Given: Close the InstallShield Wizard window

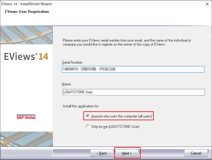Looking at the screenshot, I should 207,4.
